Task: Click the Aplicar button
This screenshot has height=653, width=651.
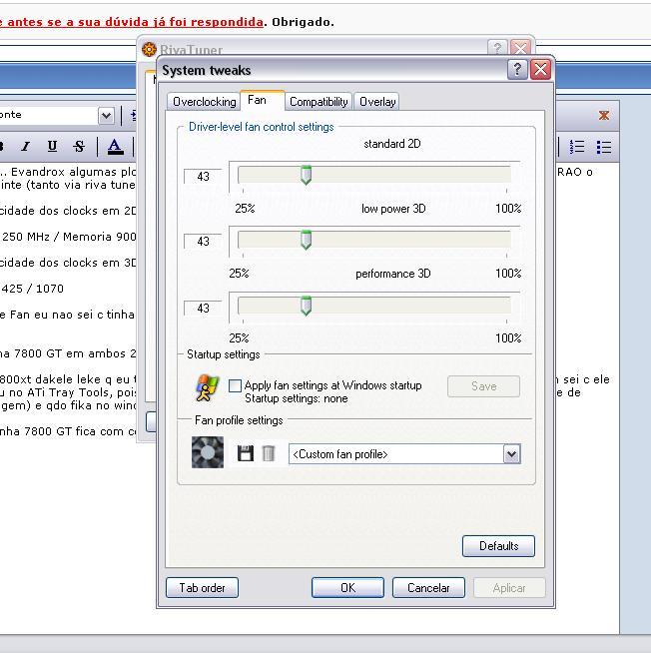Action: 509,588
